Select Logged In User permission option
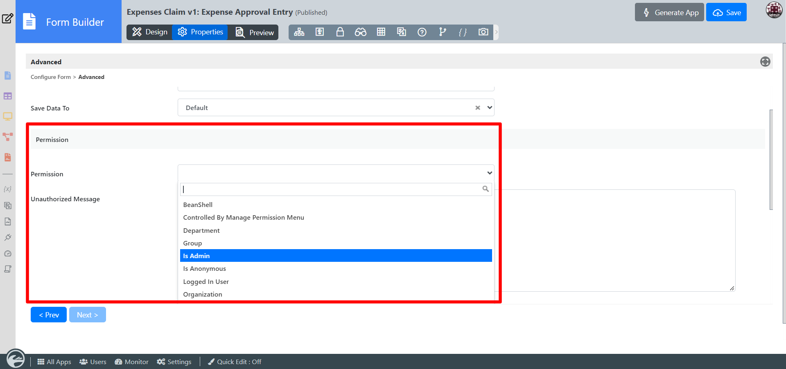786x369 pixels. pyautogui.click(x=336, y=281)
